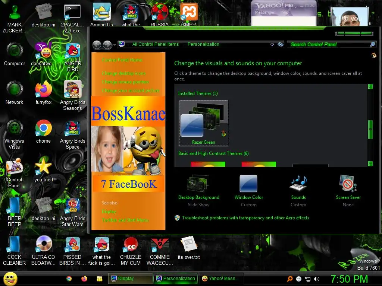
Task: Open Sounds settings
Action: point(298,191)
